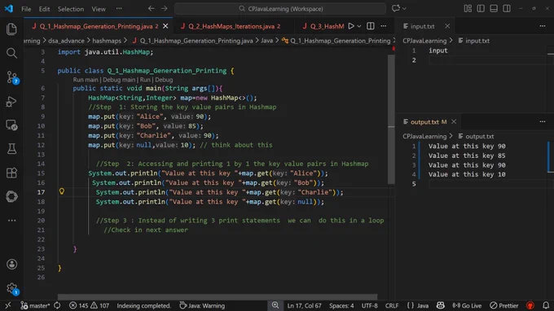The width and height of the screenshot is (554, 311).
Task: Open the additional menus ellipsis in menu bar
Action: pyautogui.click(x=119, y=8)
